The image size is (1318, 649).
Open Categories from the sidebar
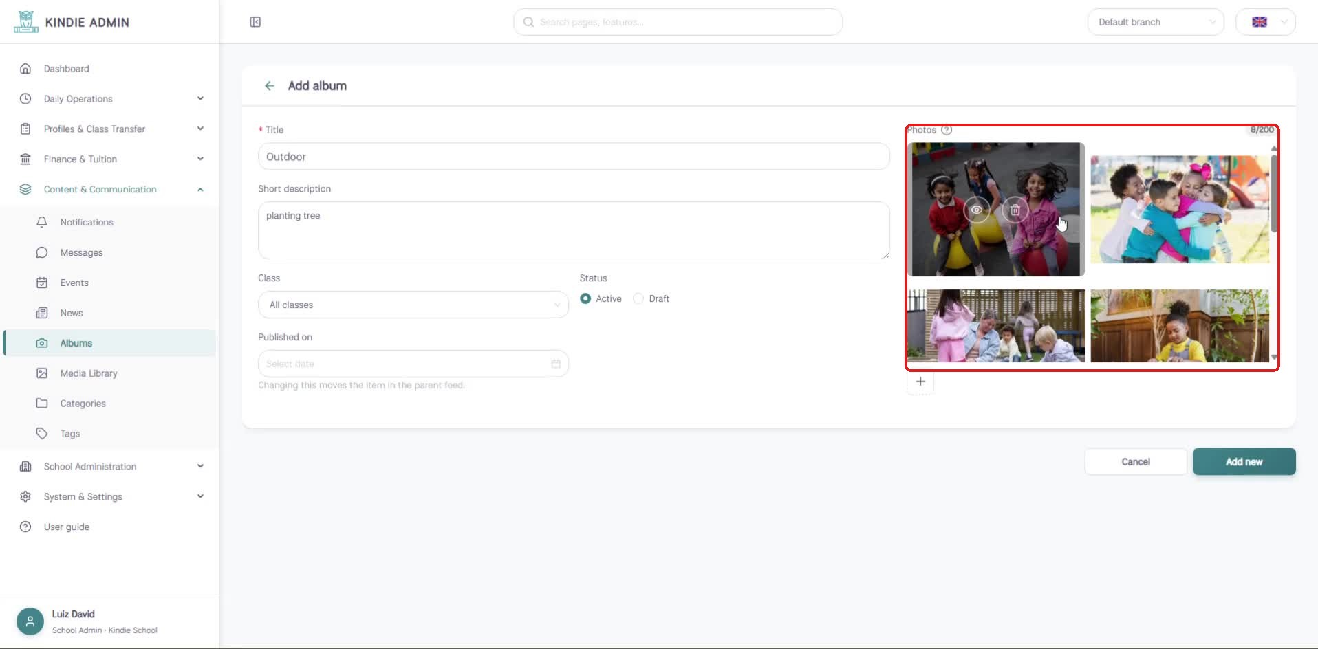coord(83,404)
